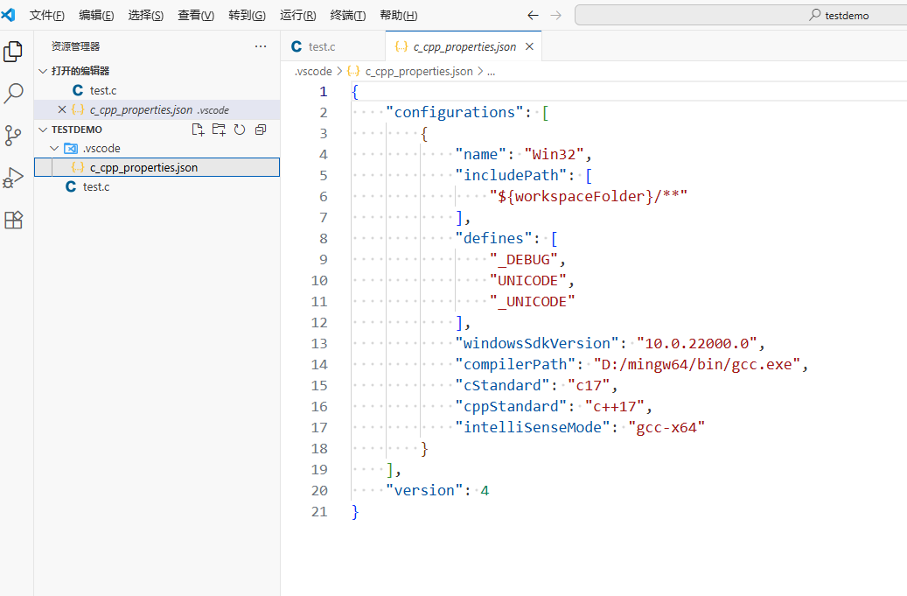
Task: Click the breadcrumb ellipsis segment
Action: 491,72
